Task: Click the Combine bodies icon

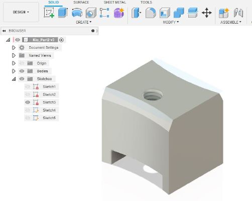Action: point(179,13)
